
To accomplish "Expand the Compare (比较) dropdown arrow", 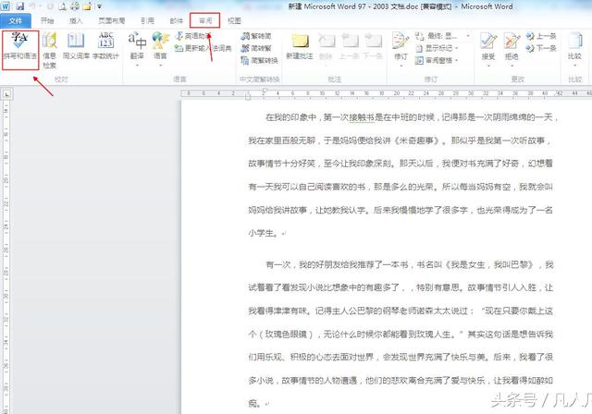I will click(574, 66).
